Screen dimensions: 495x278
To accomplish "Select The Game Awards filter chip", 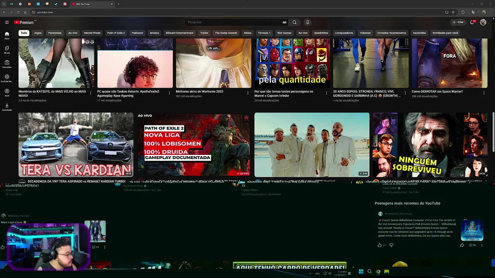I will [x=226, y=33].
